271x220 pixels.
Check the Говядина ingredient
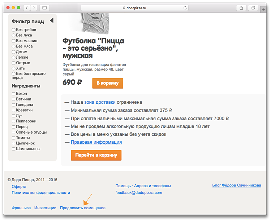(x=13, y=105)
